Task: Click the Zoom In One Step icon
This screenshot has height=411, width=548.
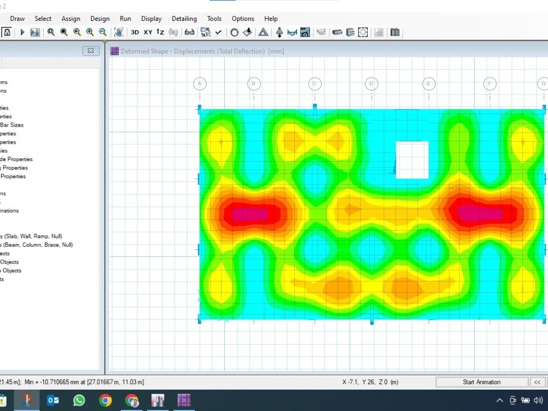Action: 90,32
